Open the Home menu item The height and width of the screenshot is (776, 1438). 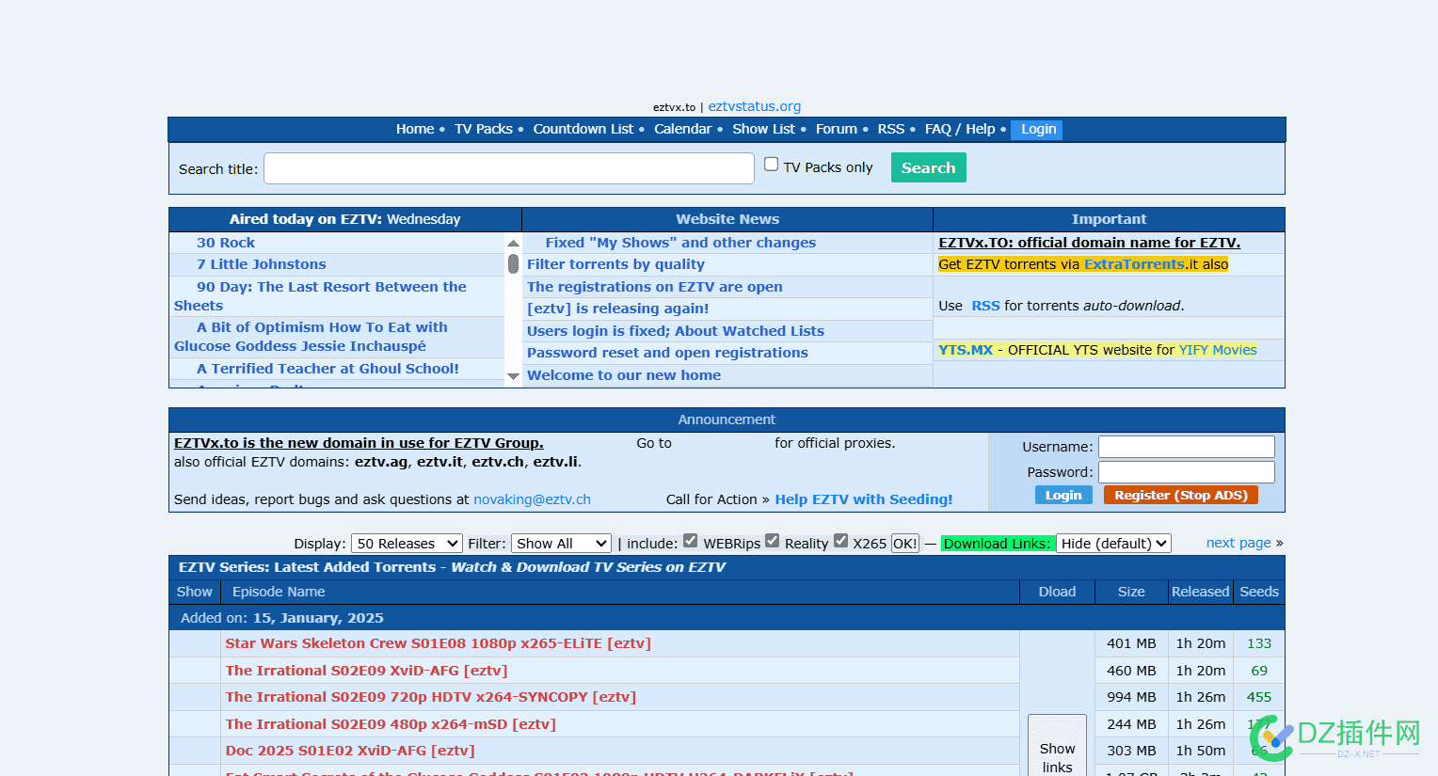[415, 129]
